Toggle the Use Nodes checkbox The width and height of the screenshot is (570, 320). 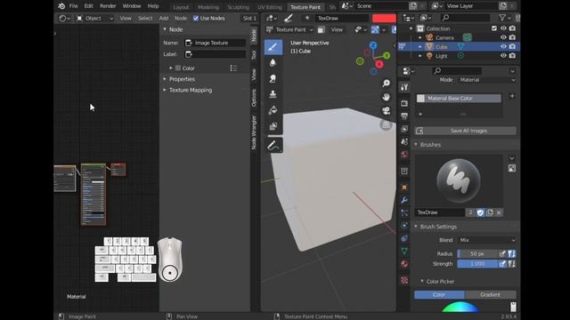click(x=196, y=18)
